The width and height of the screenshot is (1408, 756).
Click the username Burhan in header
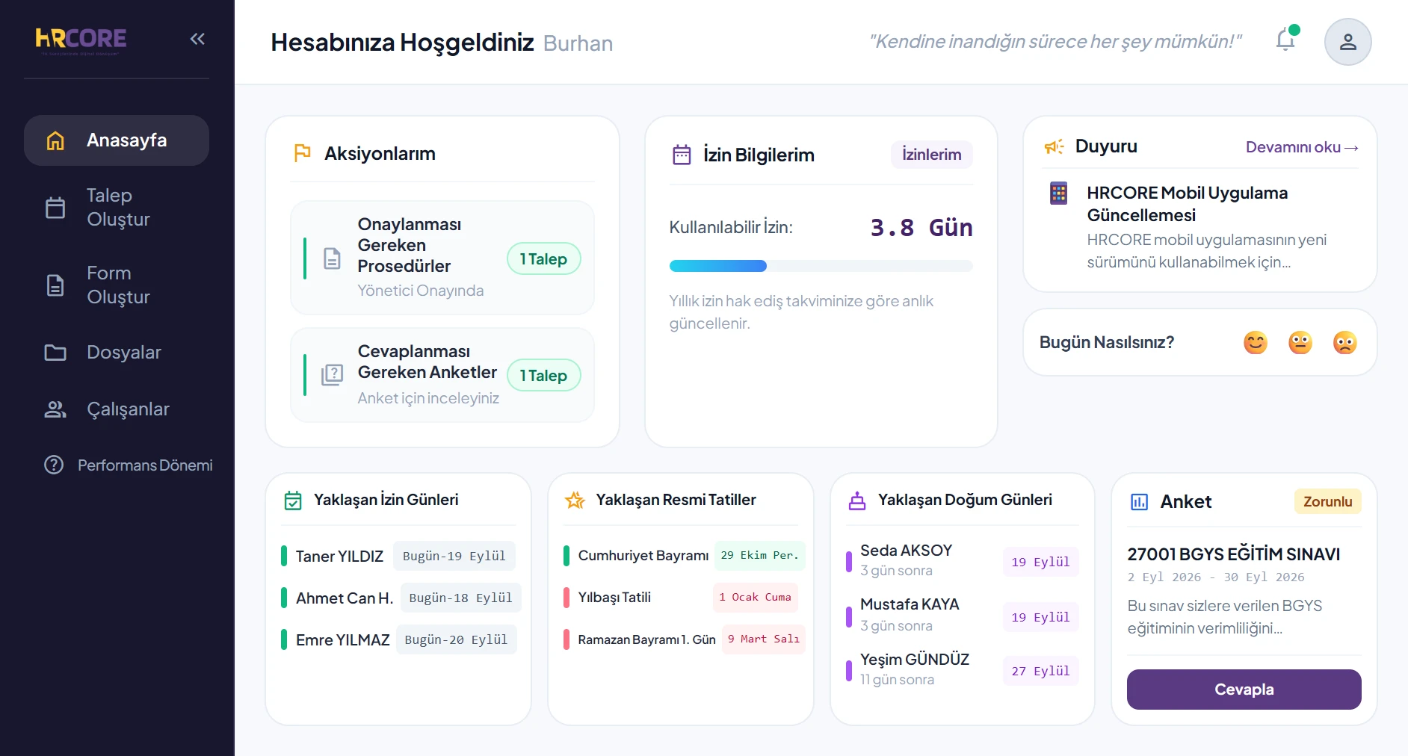(x=578, y=43)
